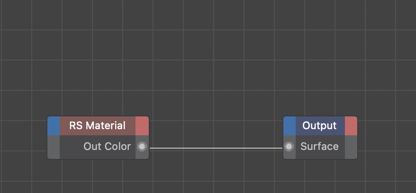
Task: Click empty canvas right of Output node
Action: (386, 137)
